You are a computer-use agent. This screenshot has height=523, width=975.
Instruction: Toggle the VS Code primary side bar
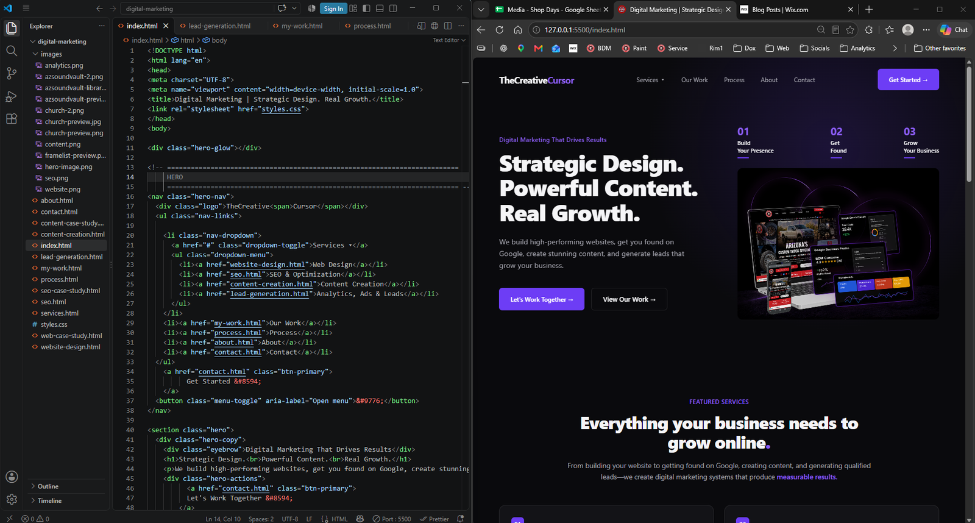[366, 9]
